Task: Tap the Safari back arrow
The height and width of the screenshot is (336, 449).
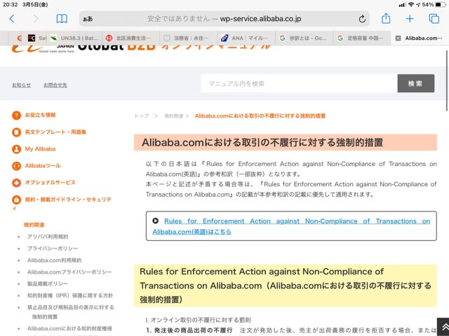Action: [x=12, y=19]
